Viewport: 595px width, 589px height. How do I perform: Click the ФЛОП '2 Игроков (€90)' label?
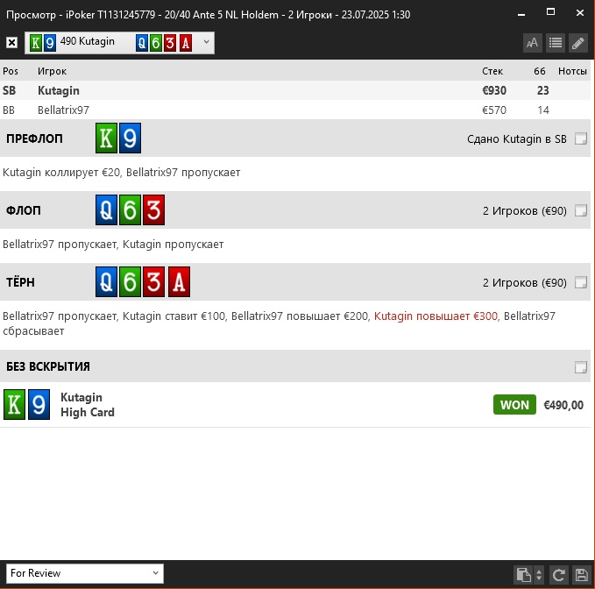524,210
